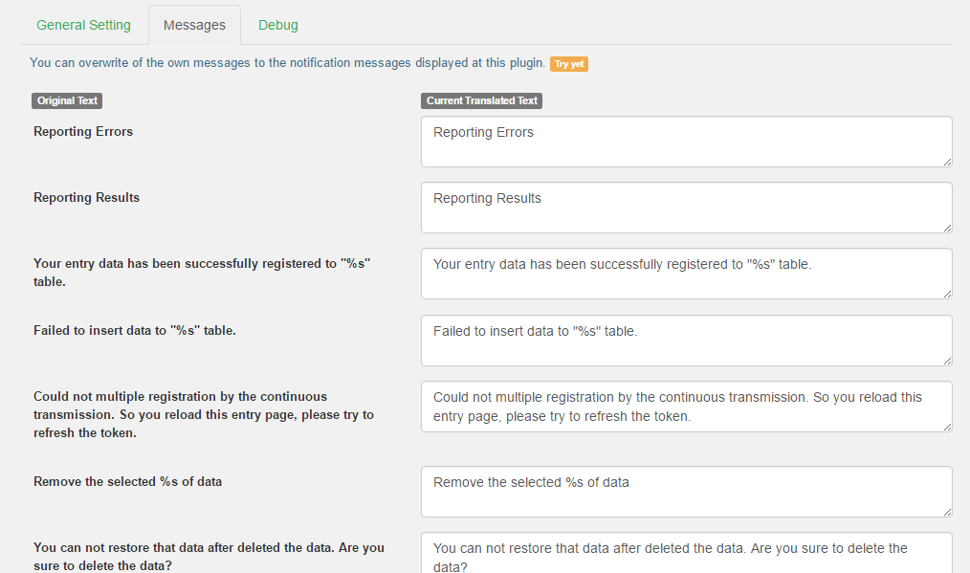
Task: Click resize grip on "successfully registered" textarea
Action: click(x=946, y=293)
